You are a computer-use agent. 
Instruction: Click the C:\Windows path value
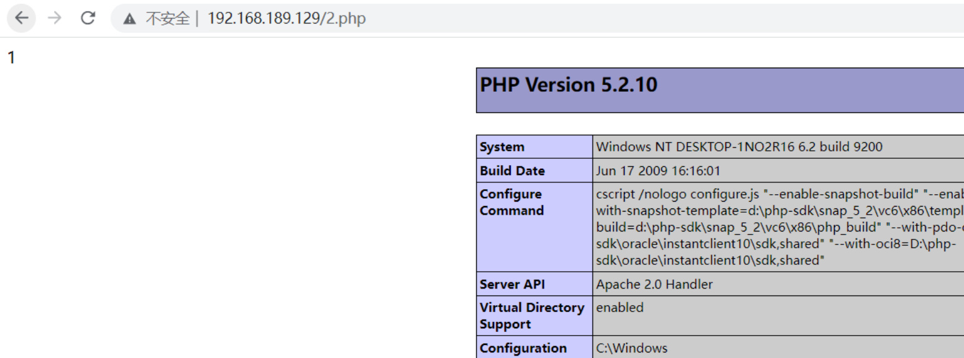tap(631, 348)
